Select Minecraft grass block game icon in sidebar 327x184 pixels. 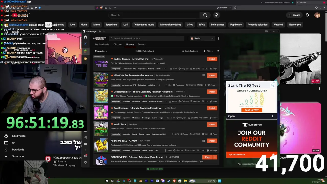[85, 51]
